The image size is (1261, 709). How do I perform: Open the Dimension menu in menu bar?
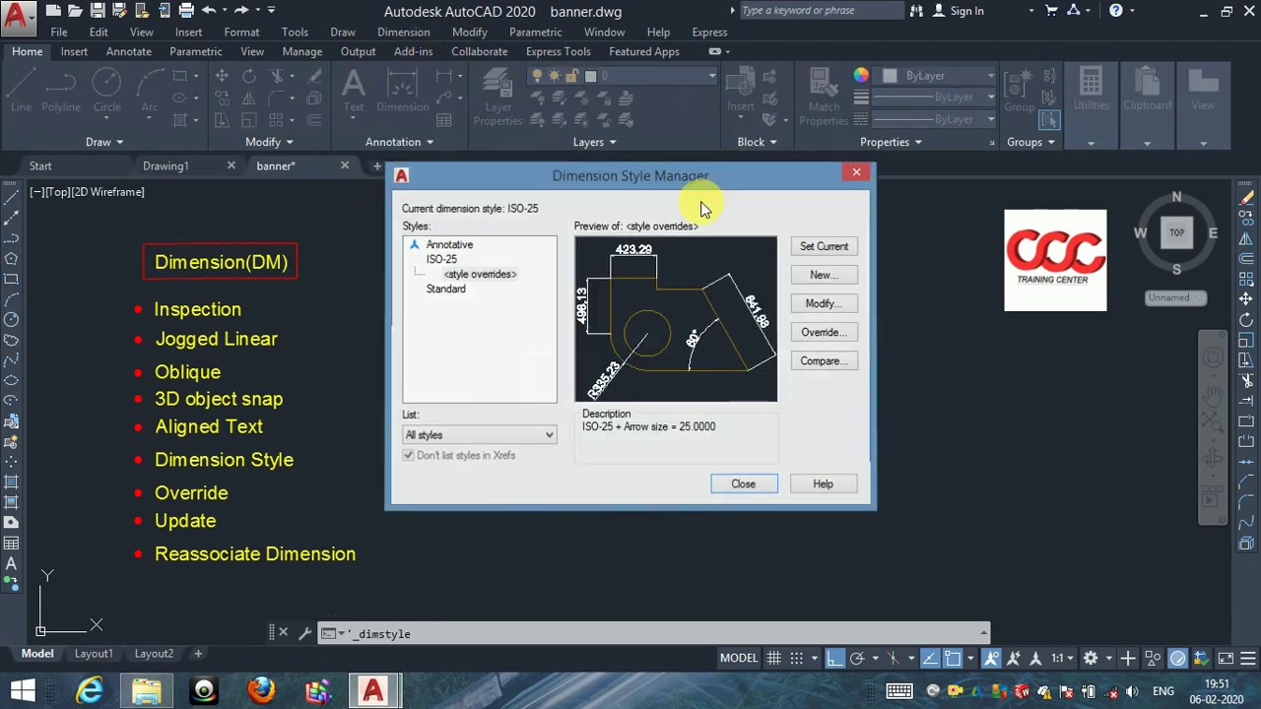[404, 32]
